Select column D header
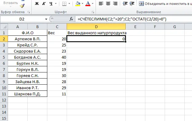 pyautogui.click(x=96, y=27)
